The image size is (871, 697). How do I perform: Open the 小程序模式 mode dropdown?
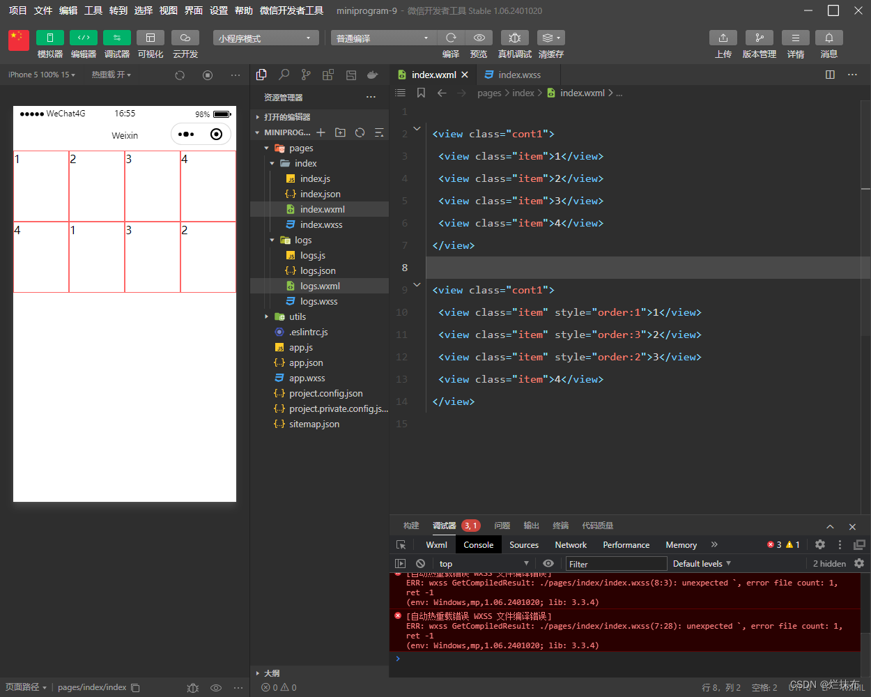tap(266, 38)
